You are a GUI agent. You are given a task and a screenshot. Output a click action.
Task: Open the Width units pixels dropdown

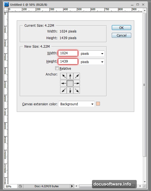click(92, 53)
